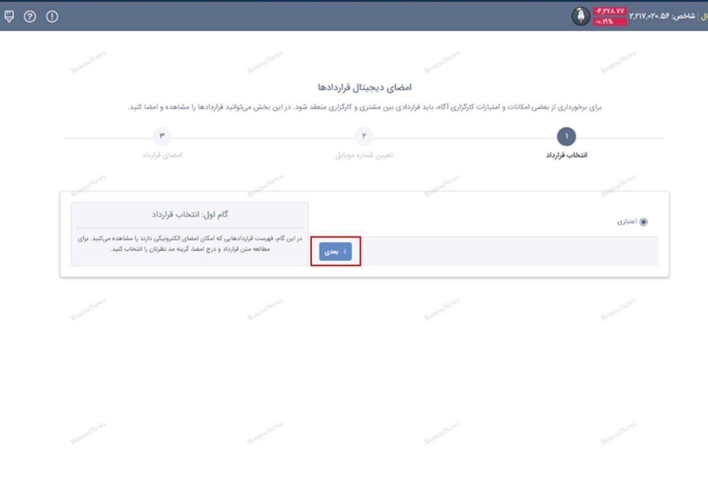The width and height of the screenshot is (708, 495).
Task: Click the red percentage change badge
Action: 609,21
